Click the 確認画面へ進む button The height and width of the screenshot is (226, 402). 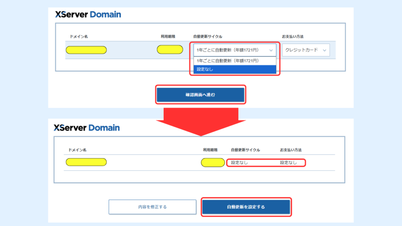[x=201, y=95]
